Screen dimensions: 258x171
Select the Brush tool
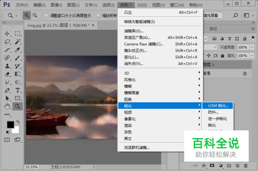18,58
